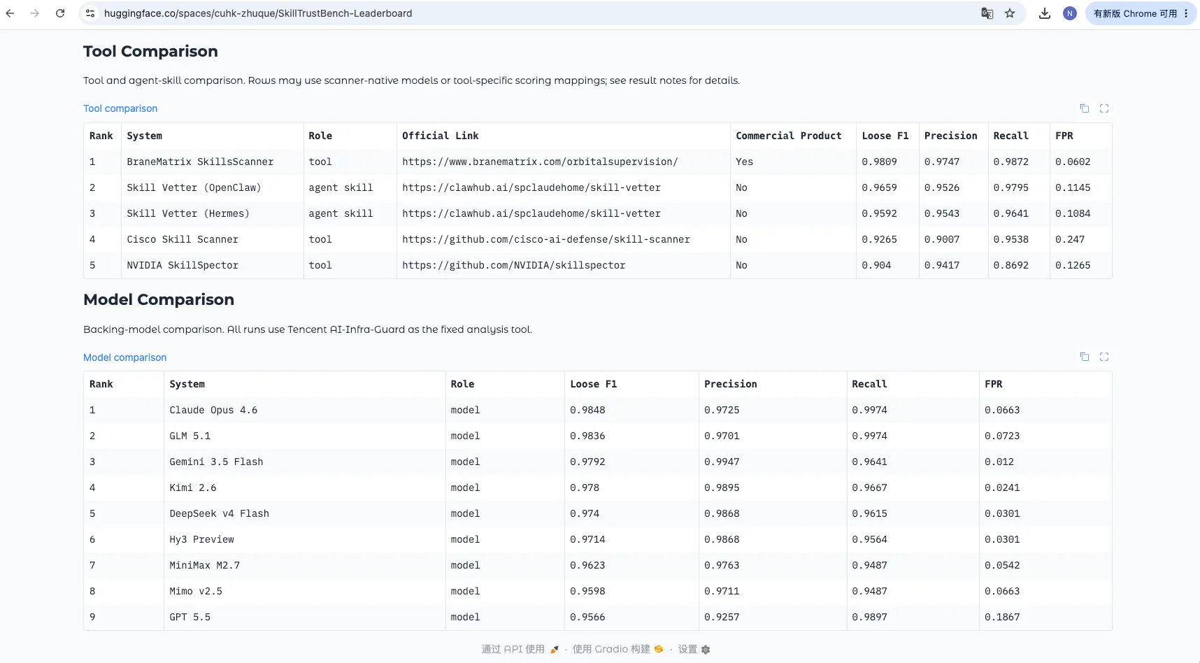Select the 0.9265 Loose F1 value
This screenshot has height=663, width=1200.
click(x=887, y=239)
